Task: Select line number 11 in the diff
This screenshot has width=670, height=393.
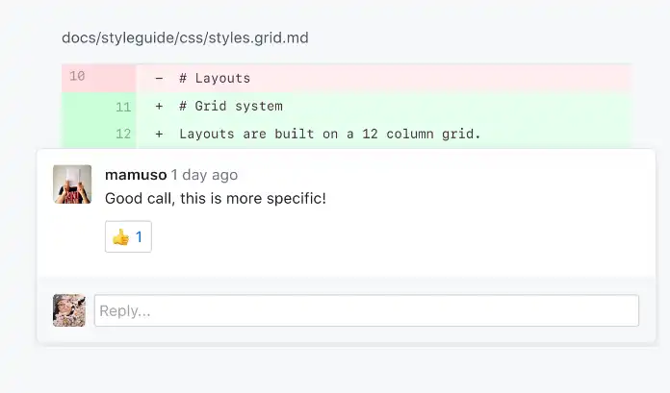Action: (x=123, y=106)
